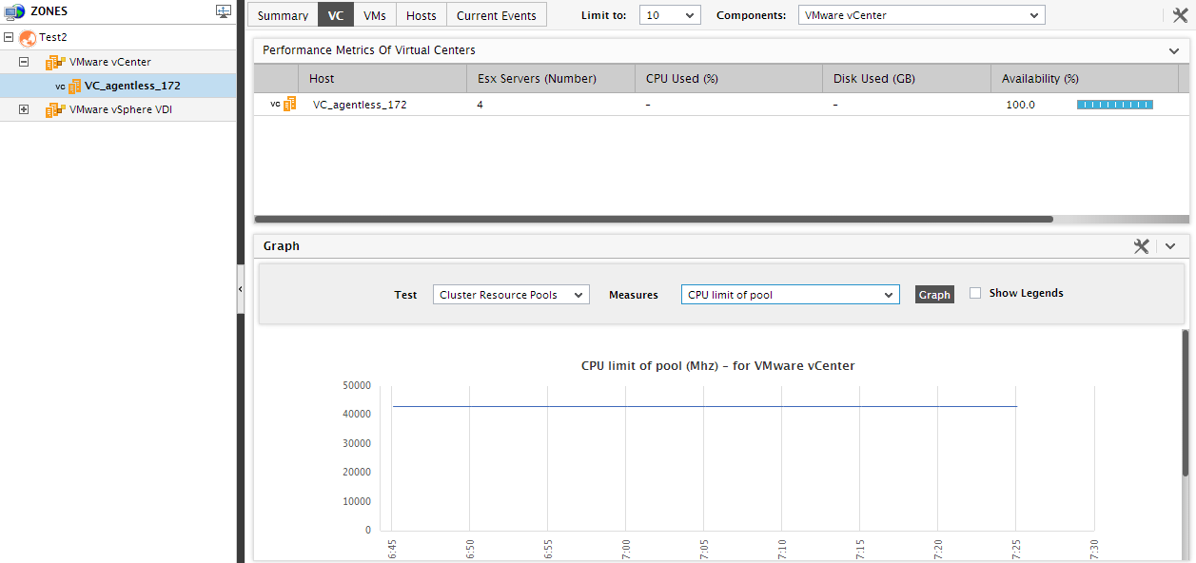Collapse the Test2 zone node
Image resolution: width=1196 pixels, height=563 pixels.
[9, 37]
